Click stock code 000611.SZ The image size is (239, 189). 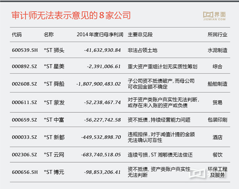(x=24, y=103)
